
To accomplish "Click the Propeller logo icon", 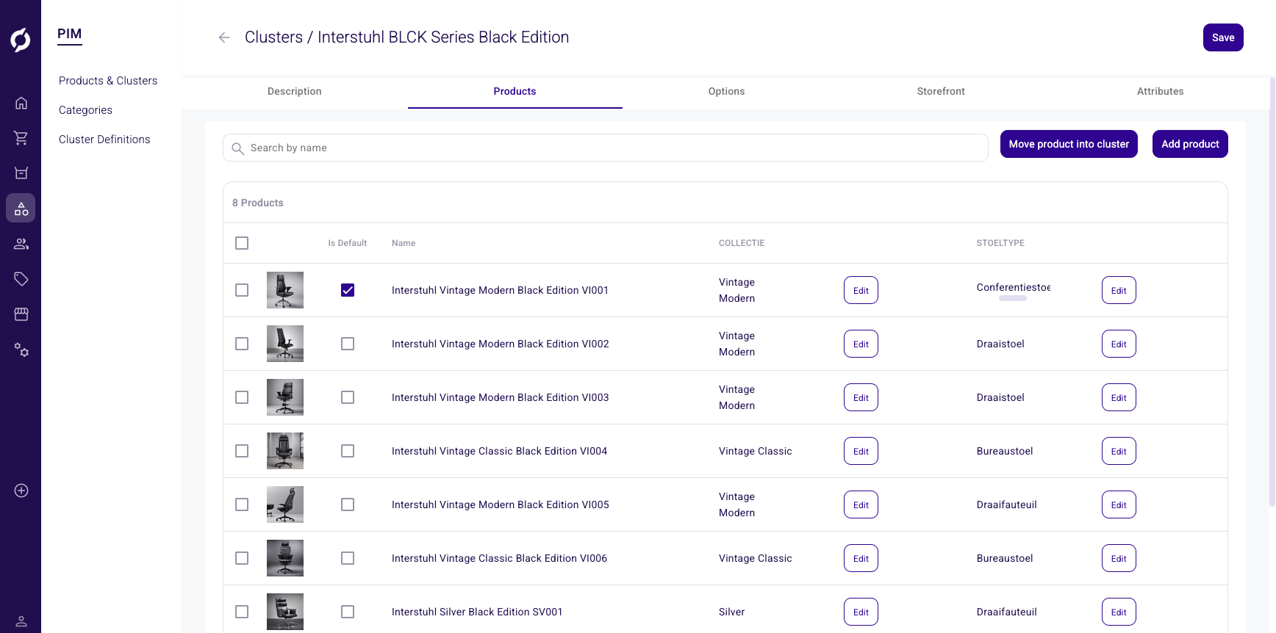I will click(x=21, y=40).
